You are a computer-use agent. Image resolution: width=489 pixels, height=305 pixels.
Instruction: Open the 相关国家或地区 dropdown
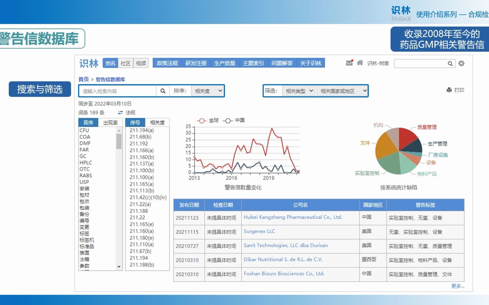coord(342,91)
